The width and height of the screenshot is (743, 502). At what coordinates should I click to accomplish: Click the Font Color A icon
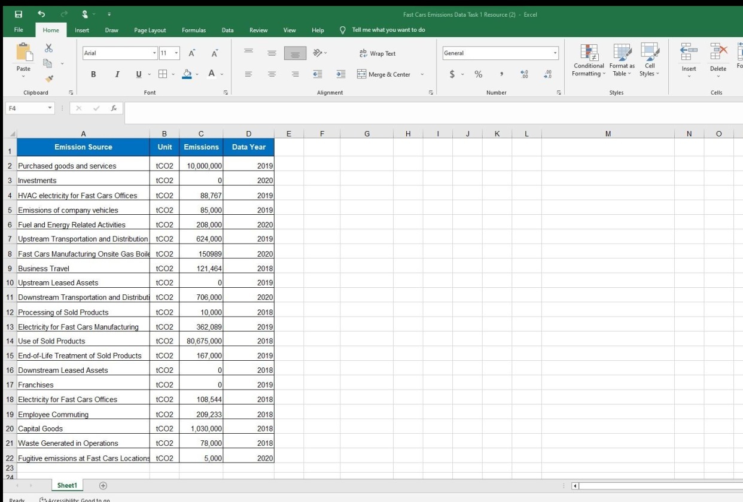(x=211, y=74)
